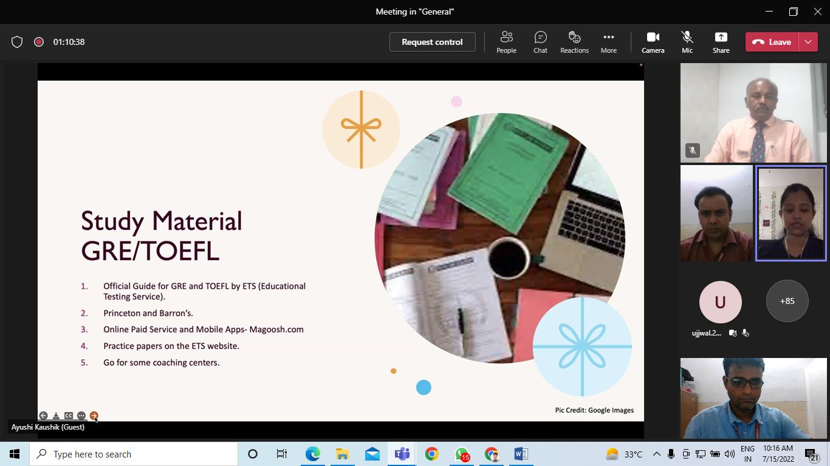
Task: Click the shield security icon
Action: [x=17, y=42]
